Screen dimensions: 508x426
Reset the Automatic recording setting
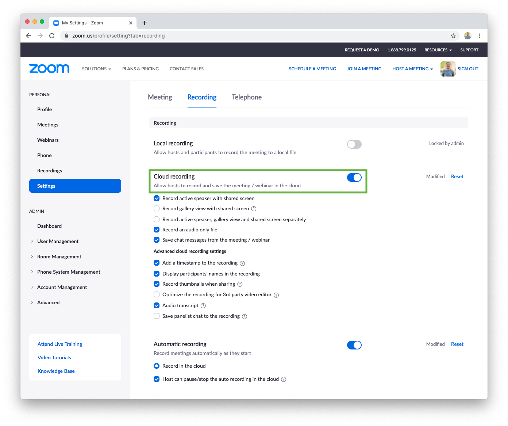click(x=457, y=344)
